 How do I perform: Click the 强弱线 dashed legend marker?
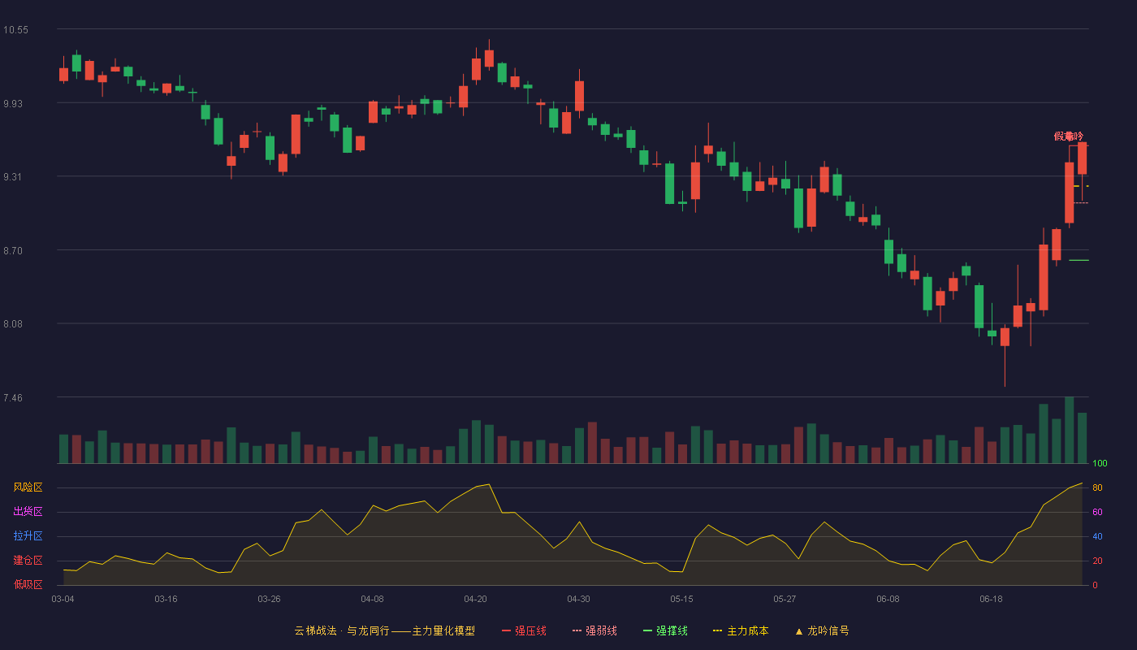click(x=577, y=630)
